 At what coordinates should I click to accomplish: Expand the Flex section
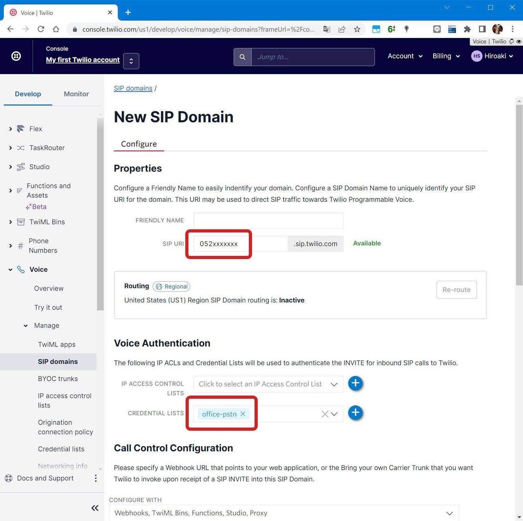point(10,129)
